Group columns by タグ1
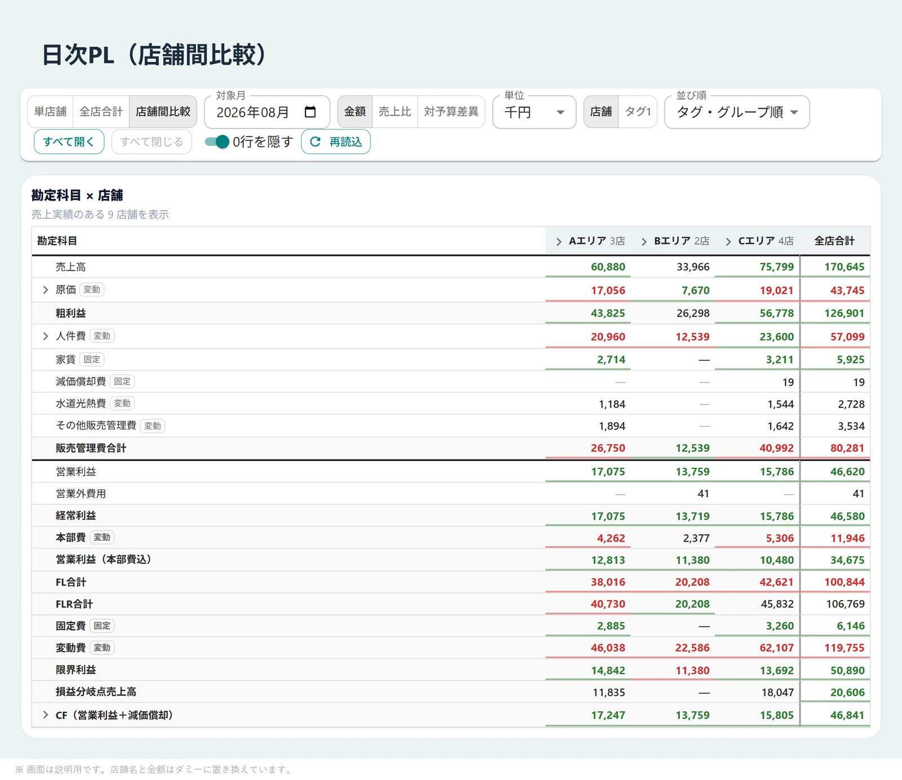This screenshot has width=902, height=780. (638, 112)
